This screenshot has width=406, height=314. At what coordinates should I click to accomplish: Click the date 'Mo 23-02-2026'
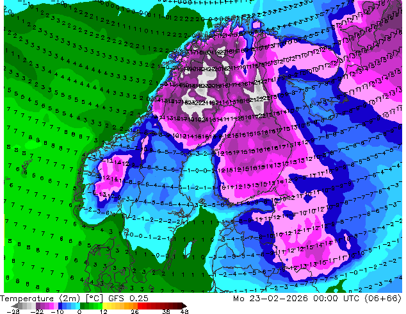pos(270,299)
